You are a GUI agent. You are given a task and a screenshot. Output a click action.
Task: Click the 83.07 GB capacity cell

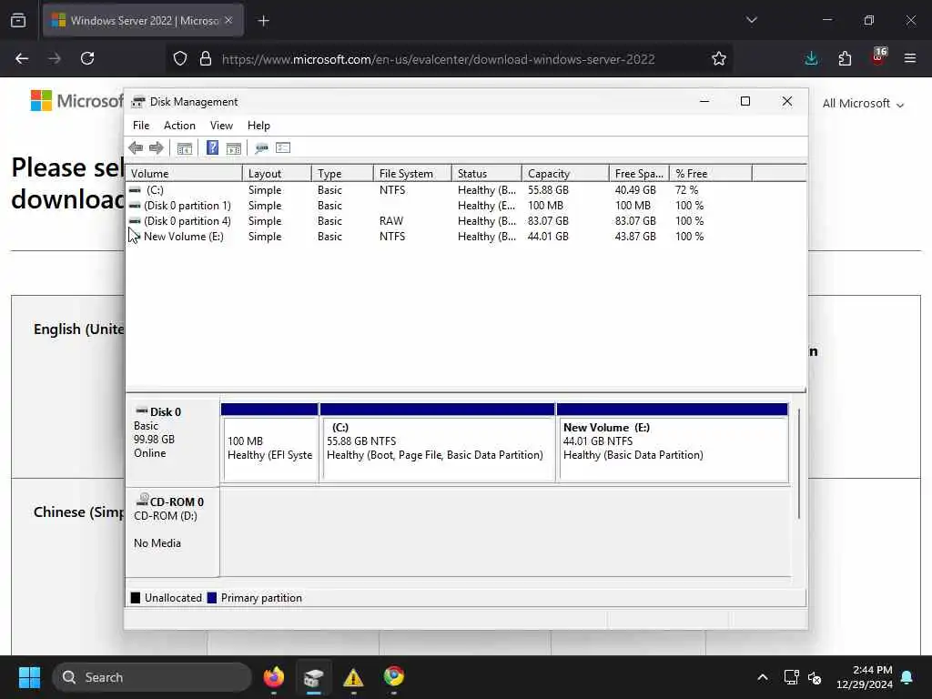548,221
